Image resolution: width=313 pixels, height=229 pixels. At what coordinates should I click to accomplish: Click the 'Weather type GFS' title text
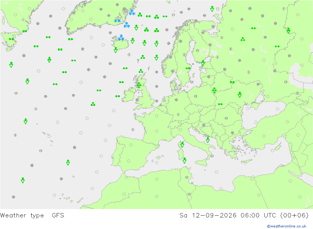[32, 216]
